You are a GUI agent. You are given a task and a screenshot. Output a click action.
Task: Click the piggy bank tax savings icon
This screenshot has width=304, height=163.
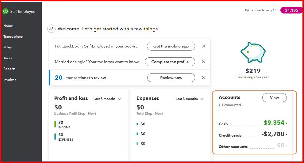tap(253, 53)
